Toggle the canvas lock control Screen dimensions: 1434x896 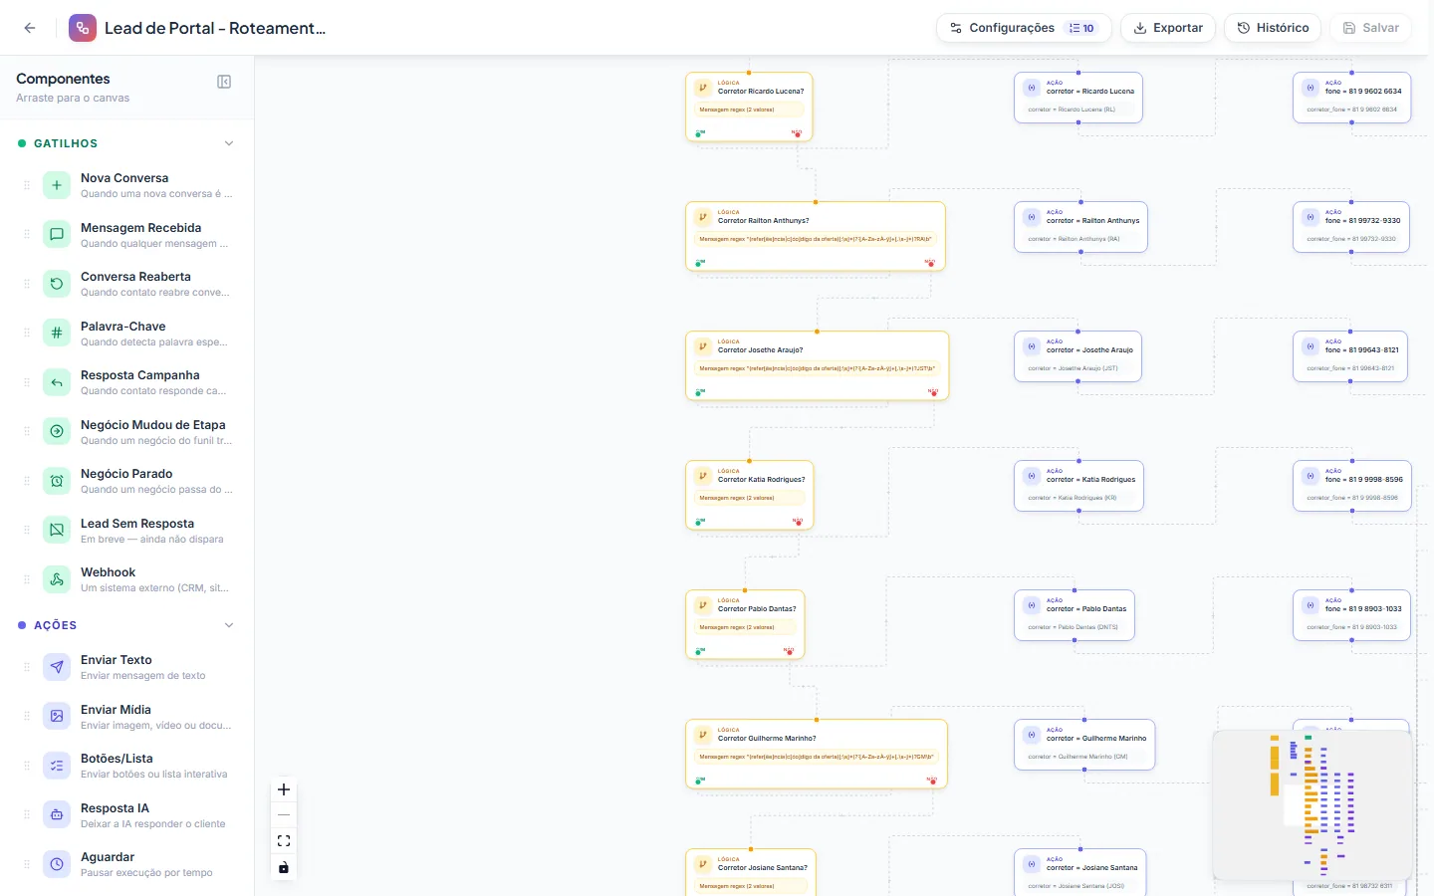[x=284, y=867]
